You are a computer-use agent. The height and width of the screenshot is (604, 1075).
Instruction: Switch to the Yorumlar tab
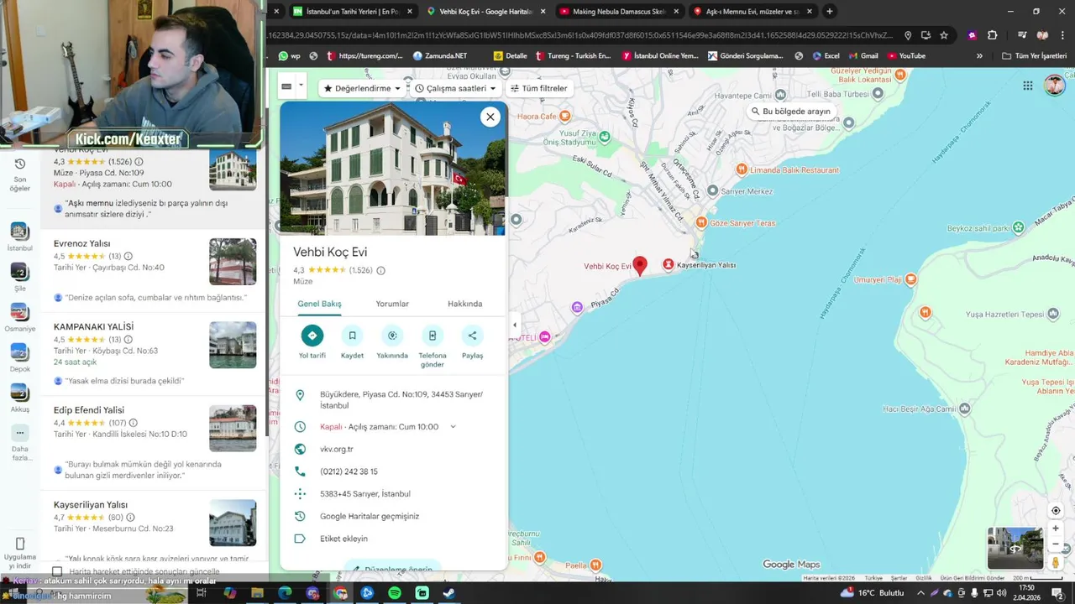point(392,304)
